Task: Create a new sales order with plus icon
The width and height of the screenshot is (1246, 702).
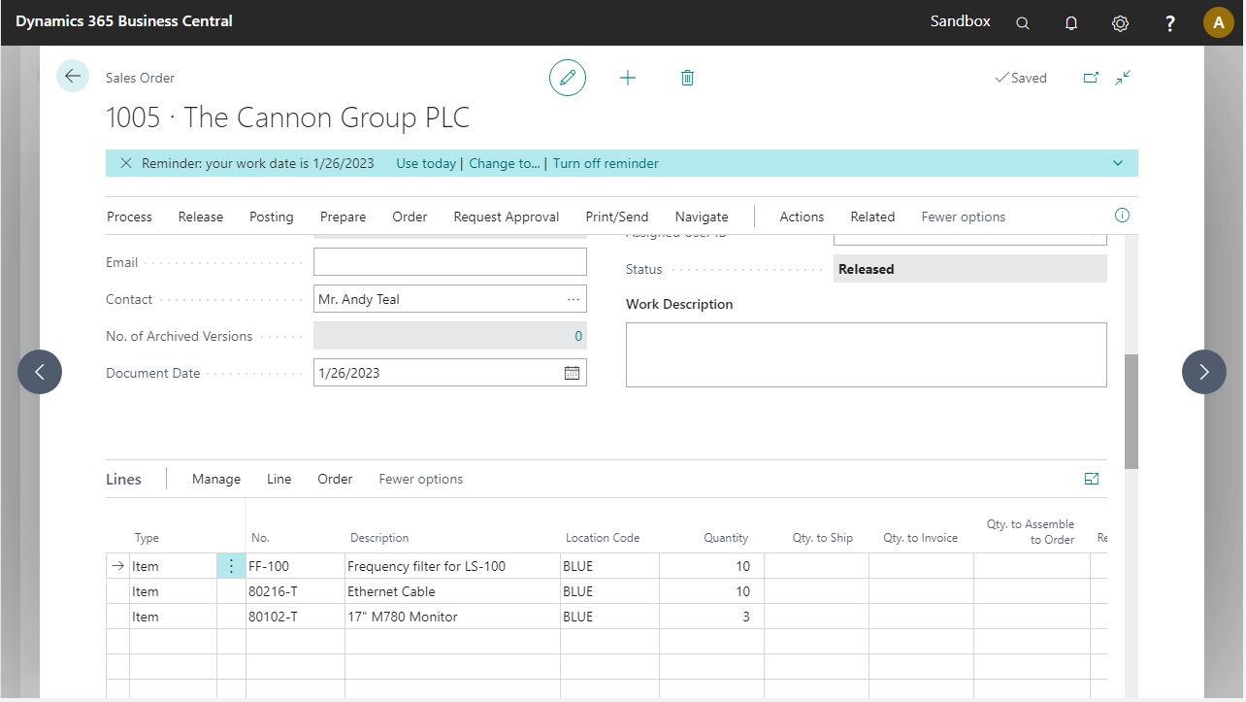Action: (628, 78)
